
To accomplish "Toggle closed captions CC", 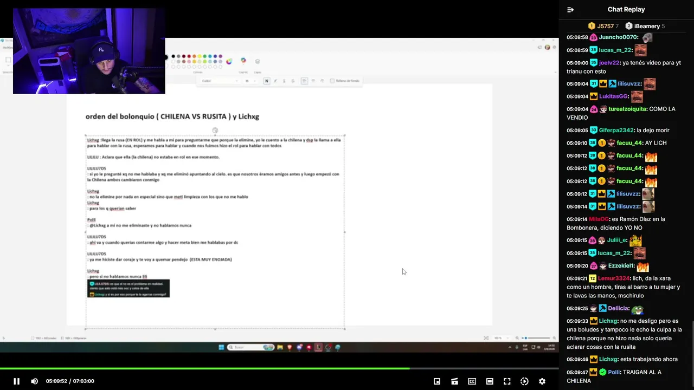I will click(x=472, y=381).
